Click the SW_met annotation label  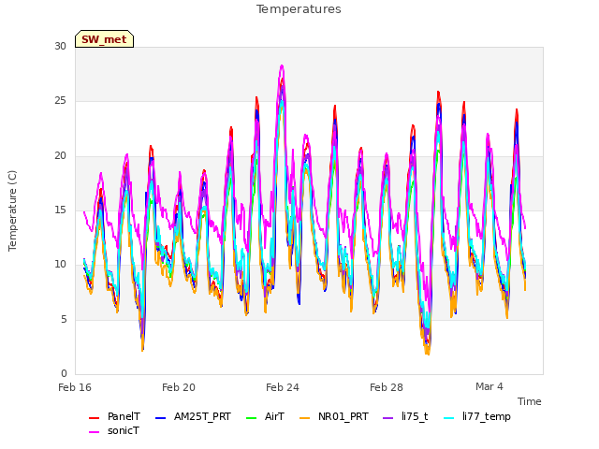pos(104,39)
